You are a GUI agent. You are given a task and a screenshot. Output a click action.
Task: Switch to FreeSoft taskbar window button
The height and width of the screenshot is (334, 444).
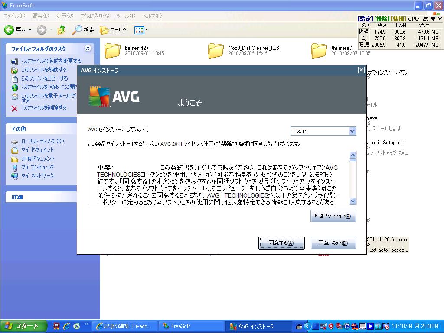191,326
